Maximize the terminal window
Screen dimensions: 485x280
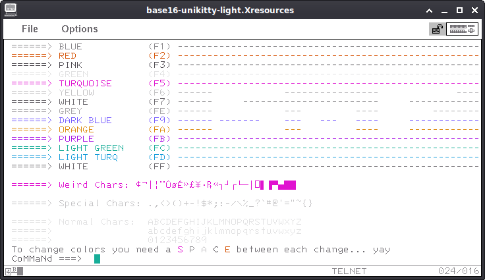click(x=460, y=11)
